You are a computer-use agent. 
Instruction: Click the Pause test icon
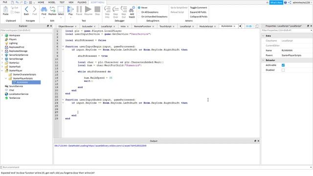coord(79,9)
